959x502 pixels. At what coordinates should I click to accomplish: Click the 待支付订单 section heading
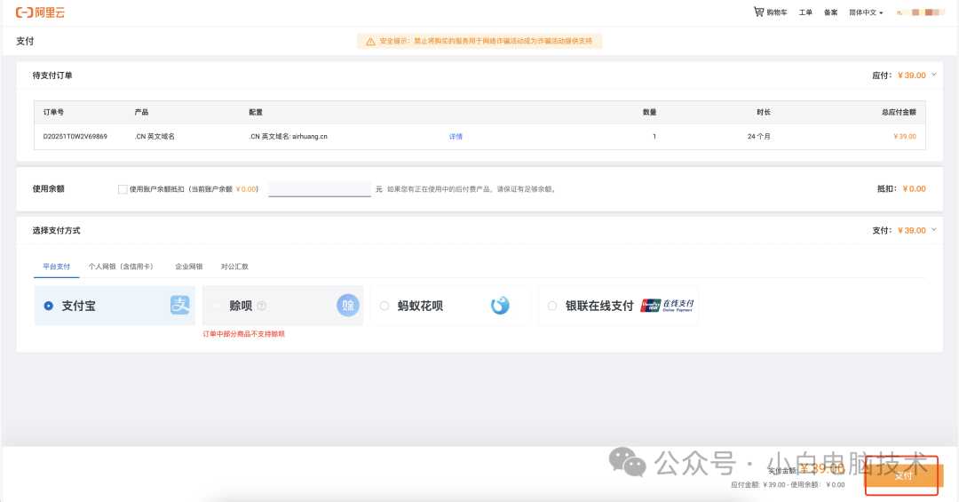click(x=52, y=76)
